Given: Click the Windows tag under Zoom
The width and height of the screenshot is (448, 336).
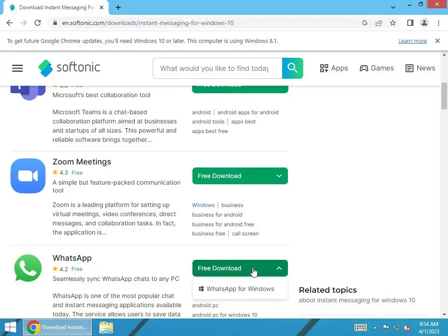Looking at the screenshot, I should (x=203, y=205).
